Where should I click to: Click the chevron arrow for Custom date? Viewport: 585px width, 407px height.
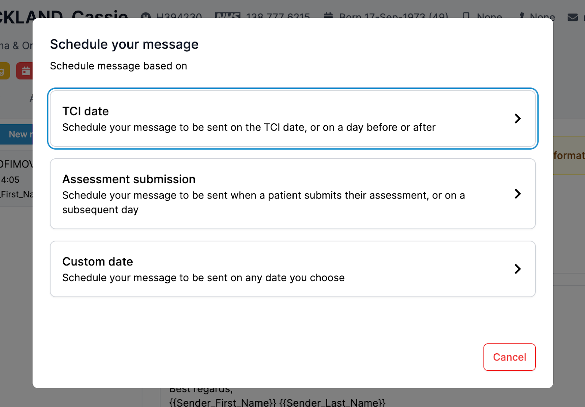click(x=517, y=269)
